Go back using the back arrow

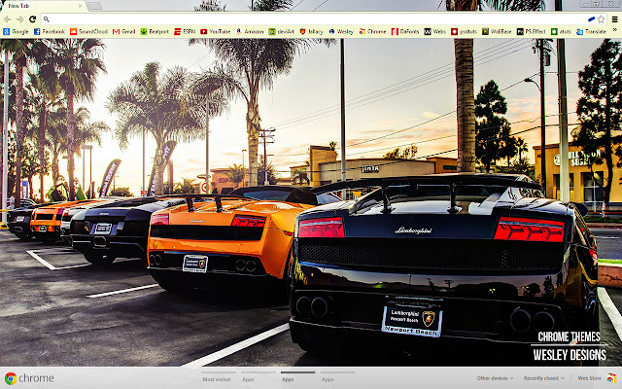point(8,19)
